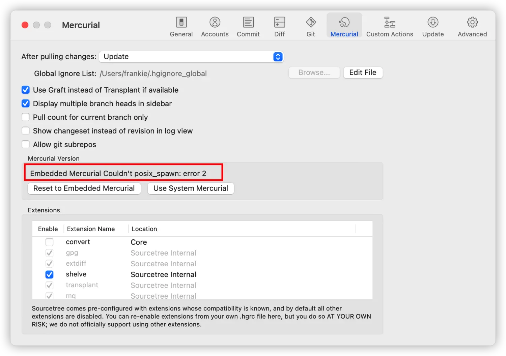Screen dimensions: 506x356
Task: Click Core location of convert
Action: click(x=139, y=242)
